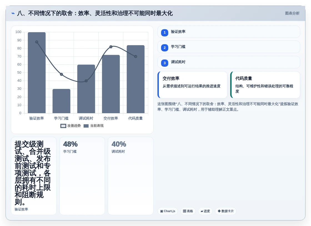This screenshot has width=311, height=226.
Task: Toggle the 改善趋势 legend entry
Action: [71, 126]
